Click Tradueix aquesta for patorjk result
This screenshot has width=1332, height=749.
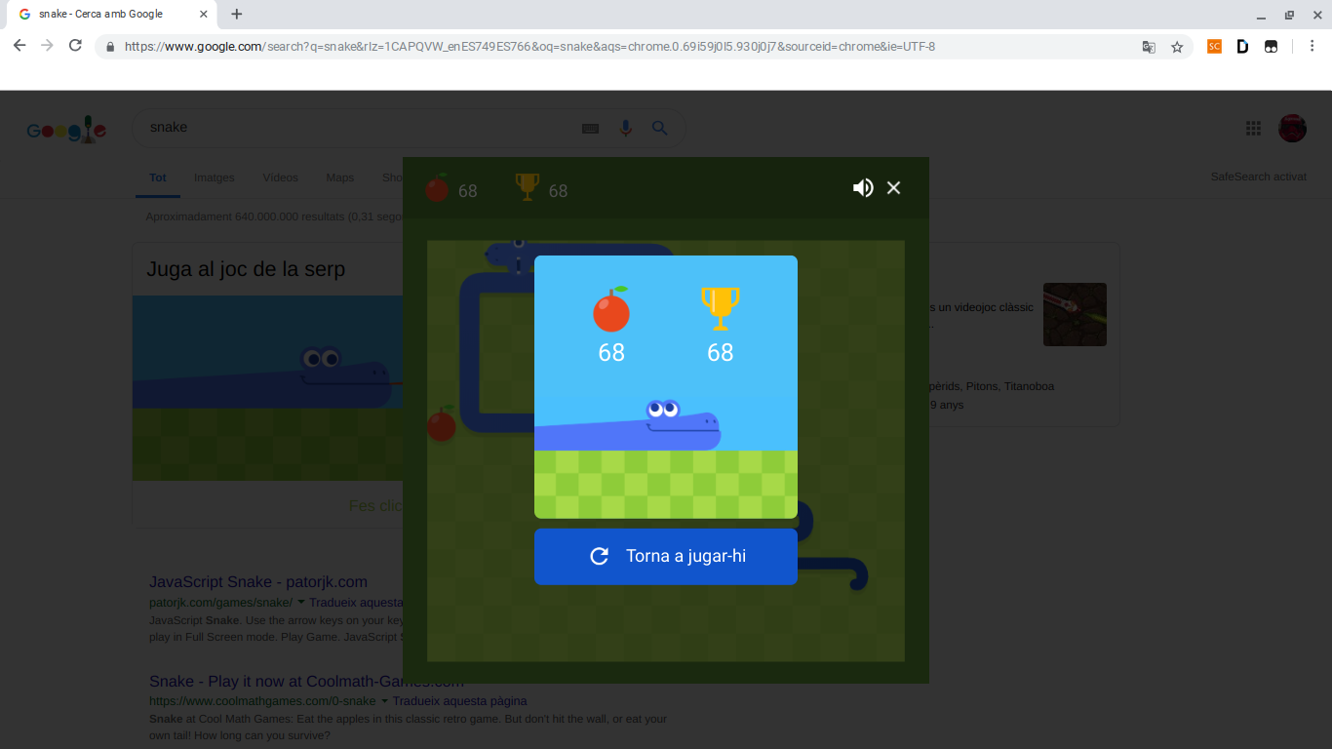(x=356, y=603)
